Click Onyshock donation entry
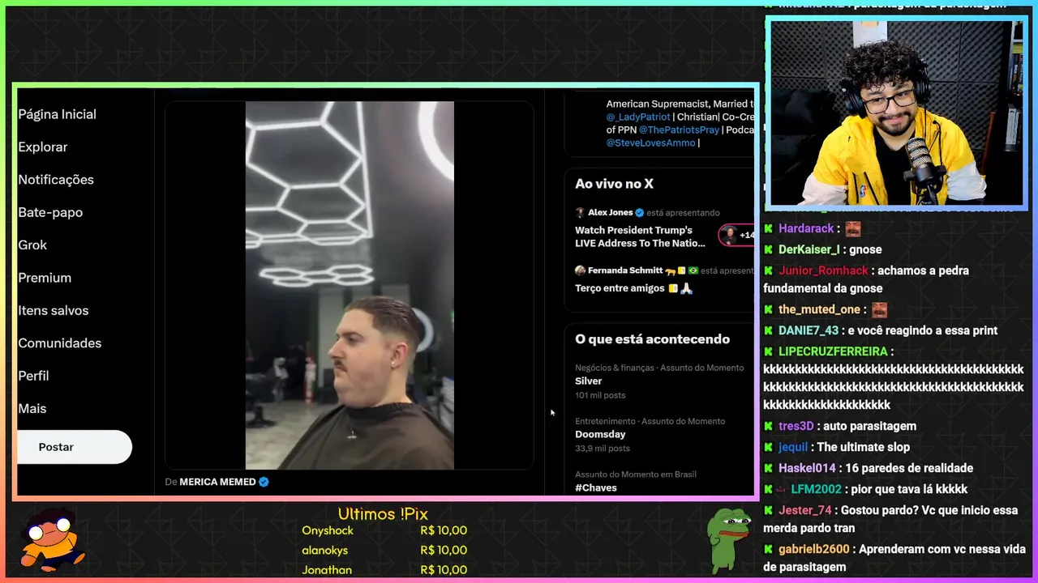1038x583 pixels. pos(384,530)
